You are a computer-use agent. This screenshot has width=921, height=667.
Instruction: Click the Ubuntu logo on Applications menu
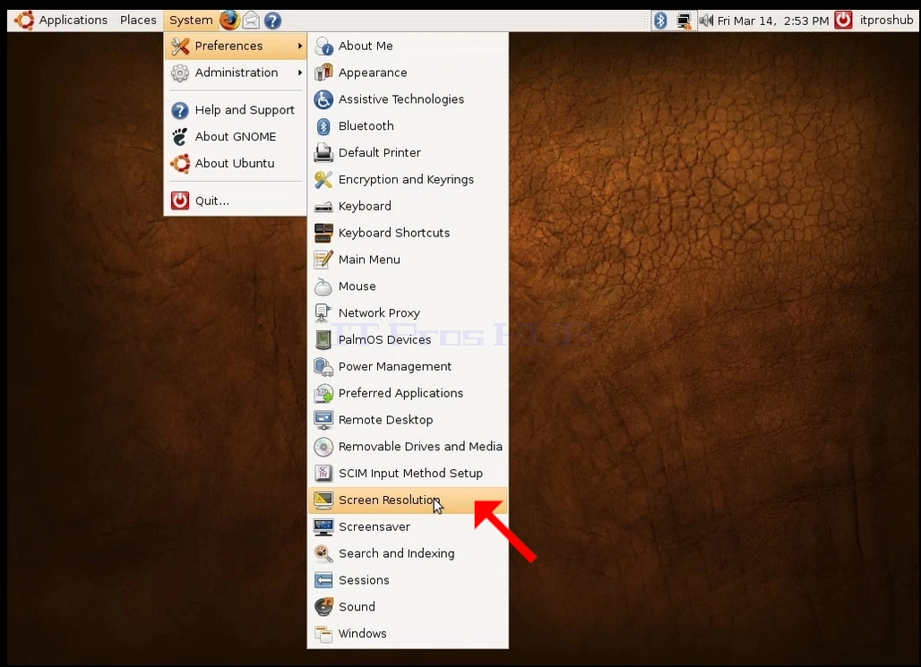[x=25, y=20]
